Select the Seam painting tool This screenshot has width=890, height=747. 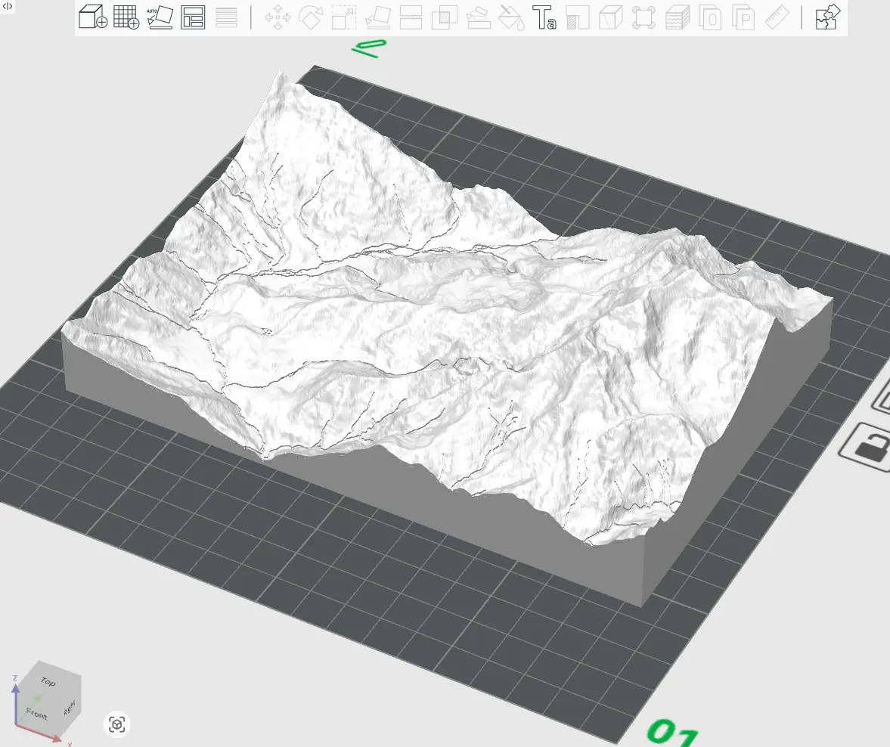pos(577,17)
